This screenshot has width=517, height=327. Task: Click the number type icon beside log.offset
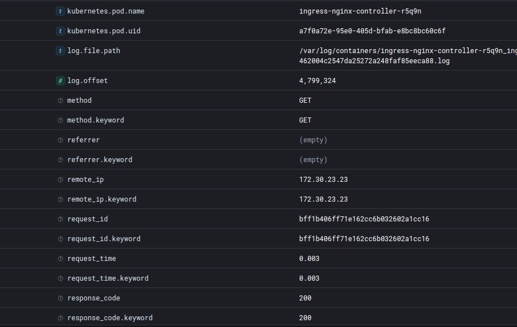click(60, 81)
